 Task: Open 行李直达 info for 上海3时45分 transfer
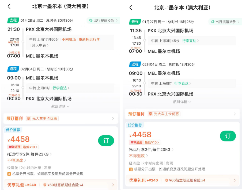[x=190, y=41]
